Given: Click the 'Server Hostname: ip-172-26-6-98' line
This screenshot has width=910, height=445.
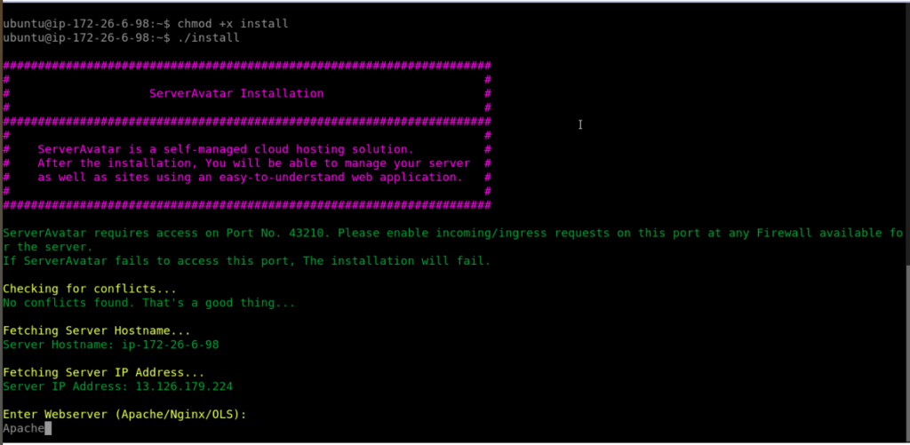Looking at the screenshot, I should pos(111,345).
